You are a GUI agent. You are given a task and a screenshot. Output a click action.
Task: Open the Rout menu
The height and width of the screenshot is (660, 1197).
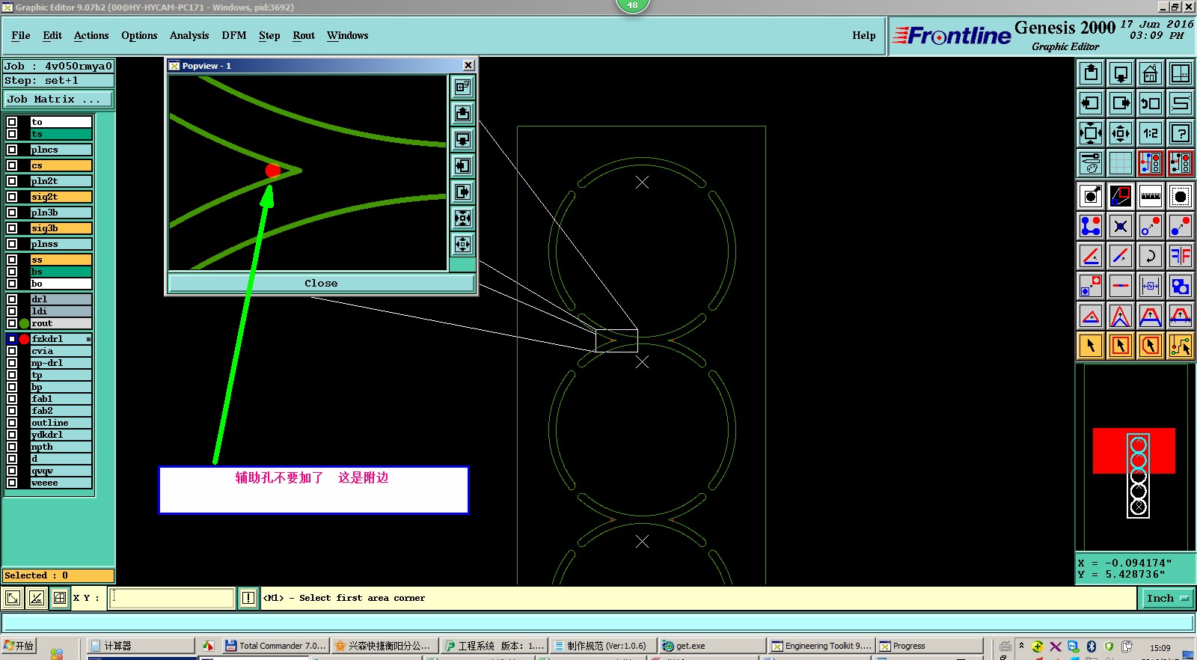304,35
